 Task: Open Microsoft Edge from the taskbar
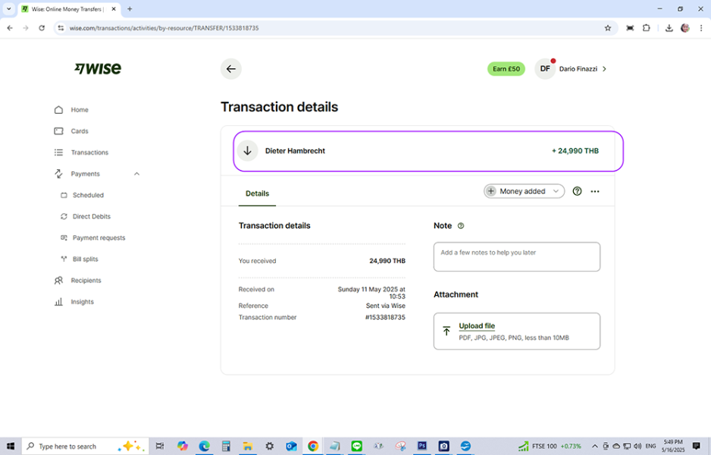coord(204,447)
